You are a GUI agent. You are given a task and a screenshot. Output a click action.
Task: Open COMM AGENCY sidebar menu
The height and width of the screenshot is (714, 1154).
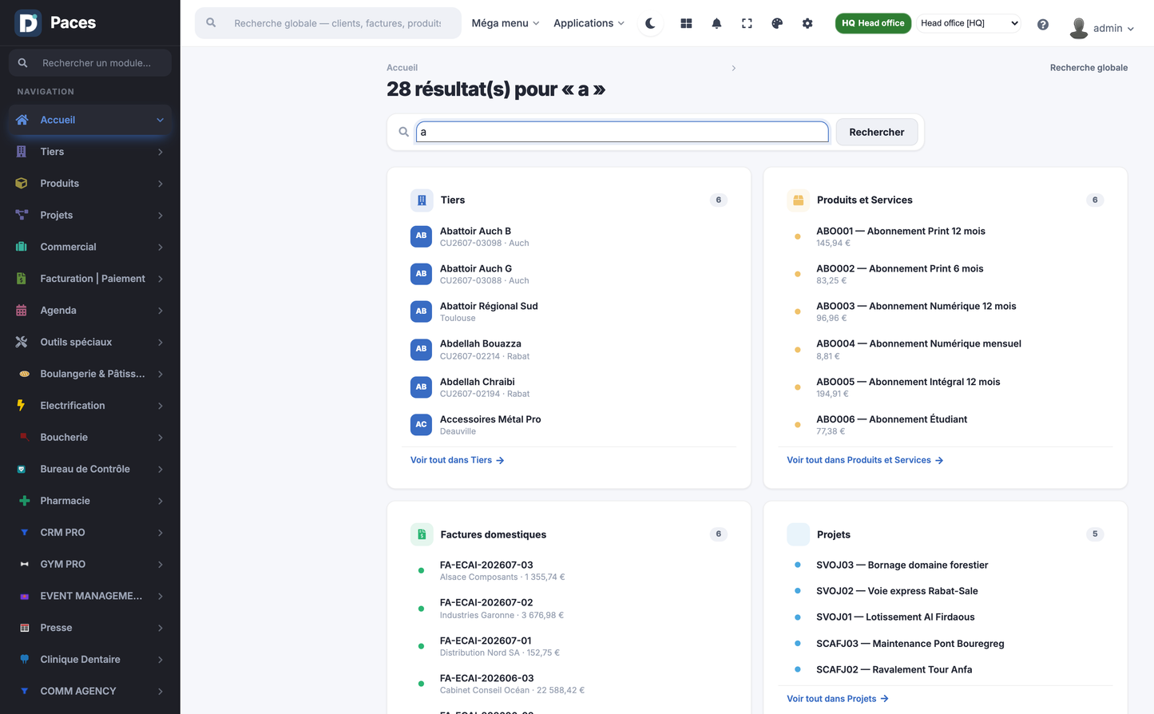[90, 691]
